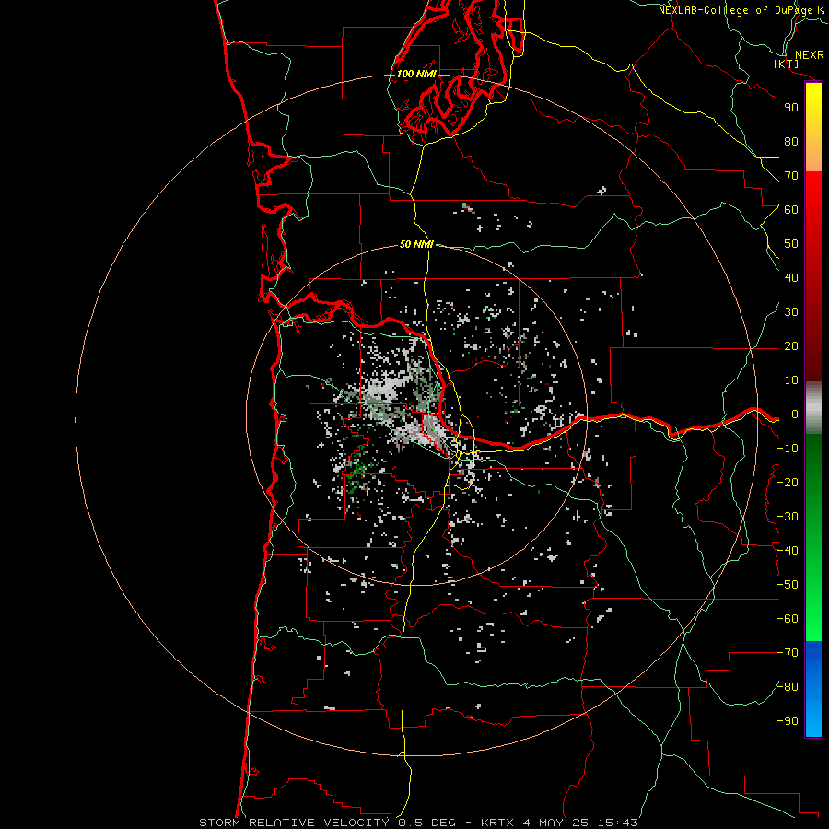
Task: Select the -60 value on velocity scale
Action: point(788,619)
